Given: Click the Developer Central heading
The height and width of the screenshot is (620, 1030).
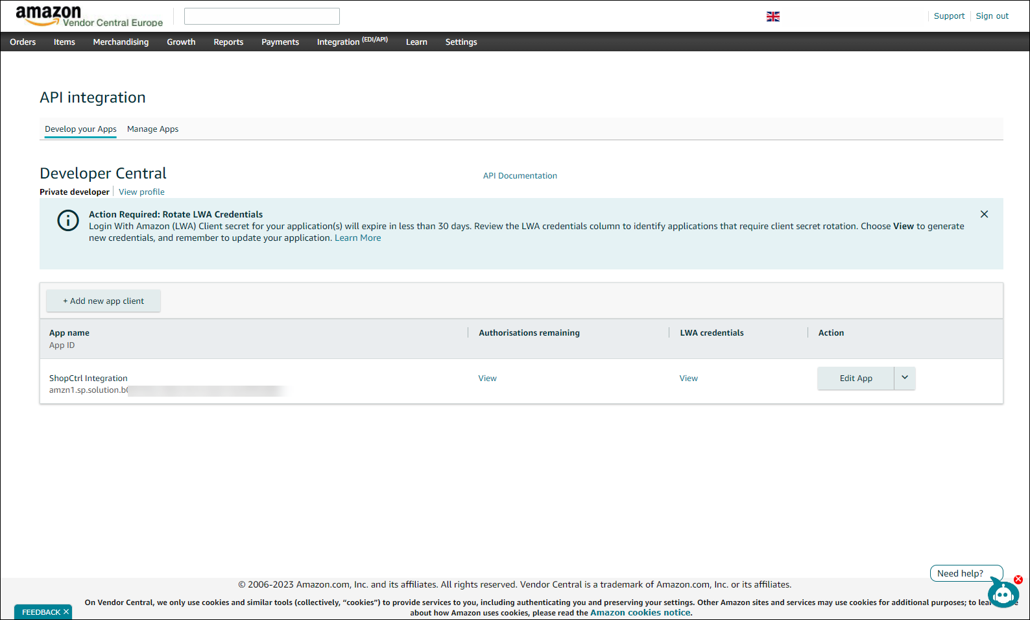Looking at the screenshot, I should 103,173.
